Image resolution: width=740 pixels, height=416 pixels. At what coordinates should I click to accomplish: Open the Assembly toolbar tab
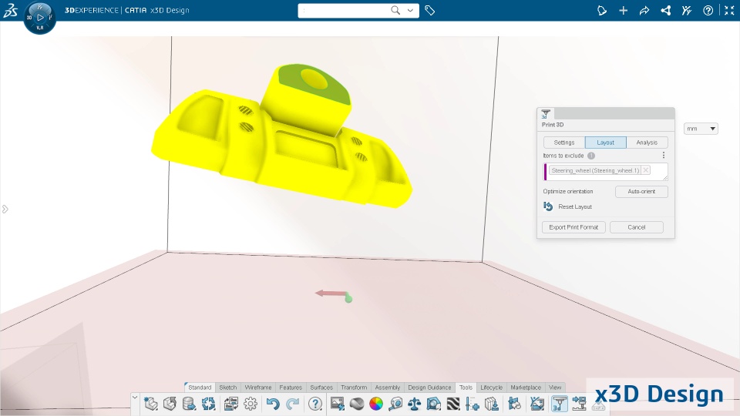pos(388,387)
